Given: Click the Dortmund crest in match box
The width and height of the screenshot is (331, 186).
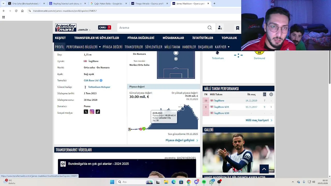Looking at the screenshot, I should pos(259,53).
